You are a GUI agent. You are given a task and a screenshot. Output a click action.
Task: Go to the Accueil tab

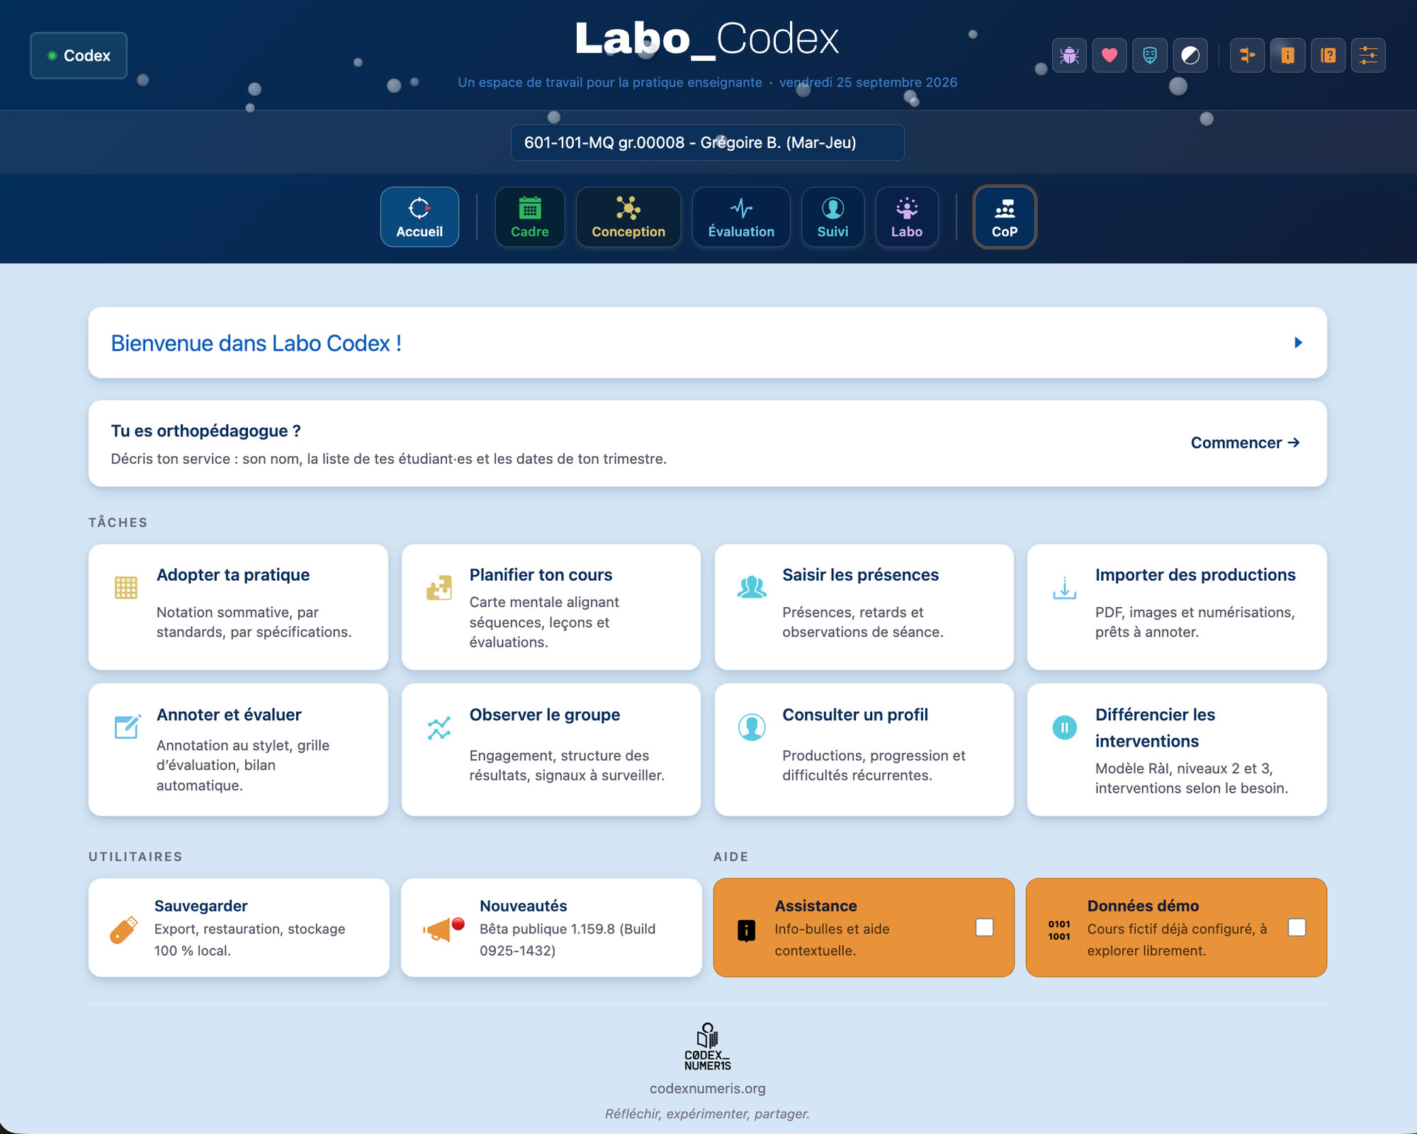[x=419, y=217]
